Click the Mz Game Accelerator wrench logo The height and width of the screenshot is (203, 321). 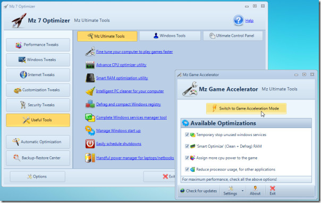[x=190, y=89]
